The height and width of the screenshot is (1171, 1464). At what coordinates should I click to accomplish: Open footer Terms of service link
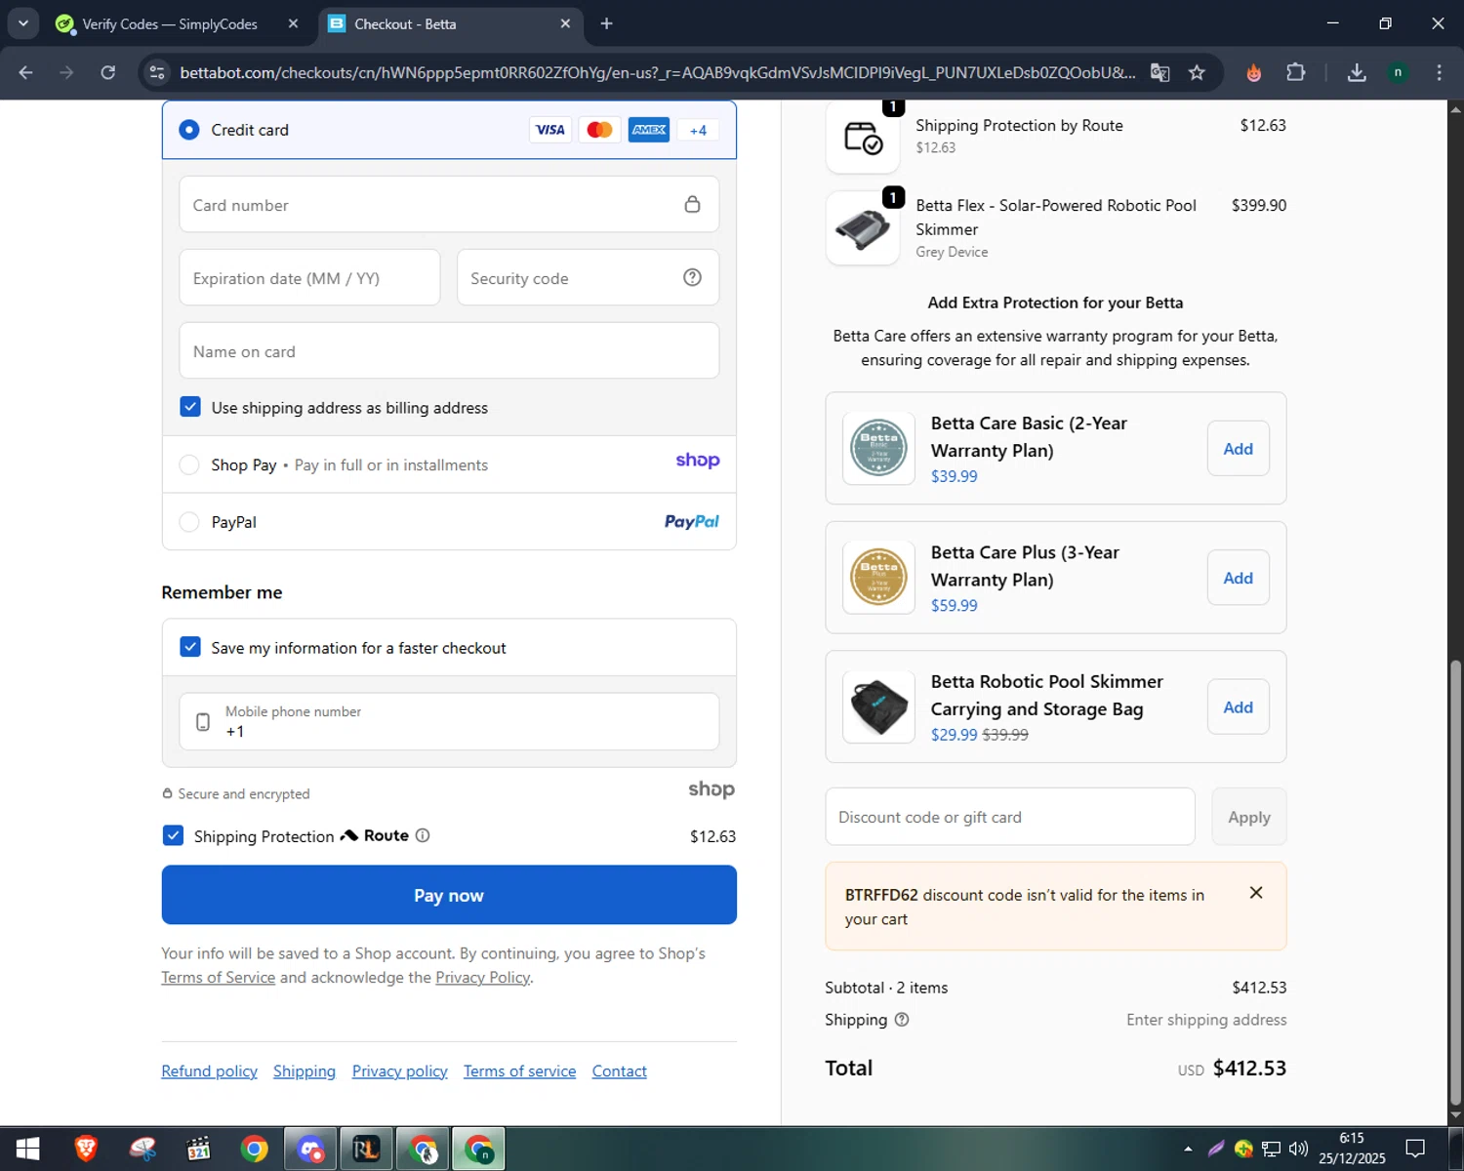click(519, 1071)
